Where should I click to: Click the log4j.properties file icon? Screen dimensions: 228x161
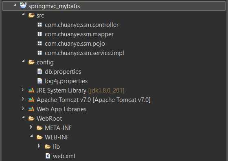tap(39, 81)
